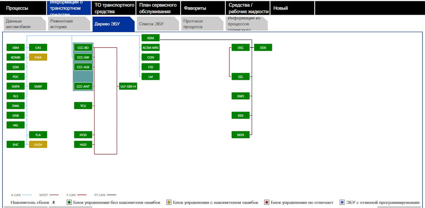Select the PDC control unit
Viewport: 425px width, 208px height.
coord(15,77)
